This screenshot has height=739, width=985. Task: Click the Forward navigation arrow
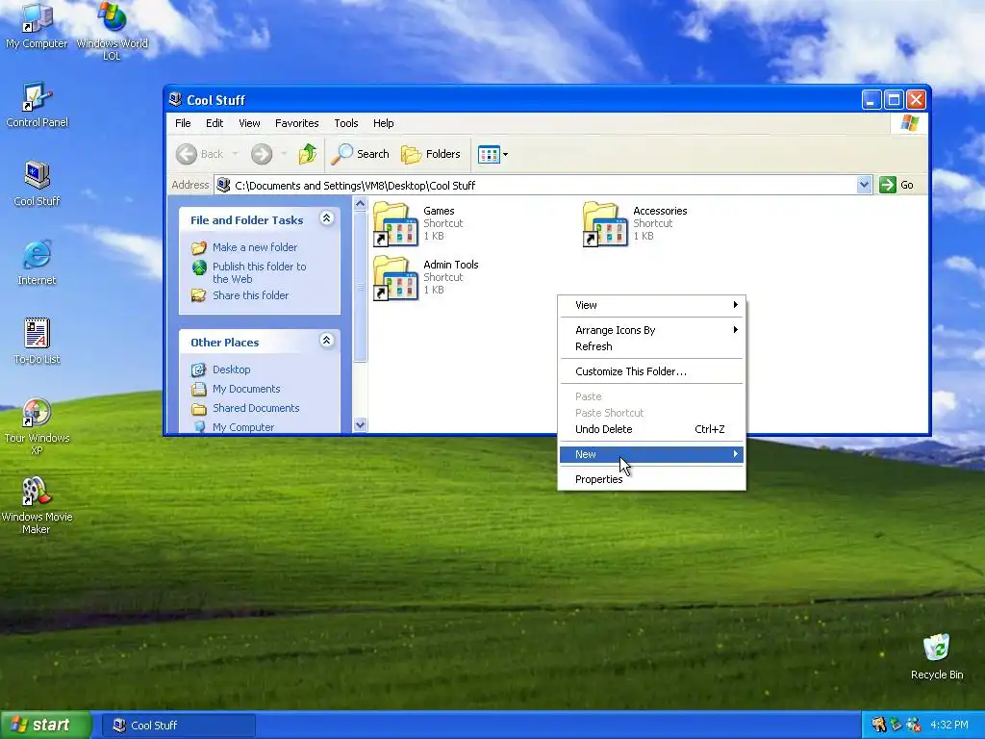(x=262, y=154)
